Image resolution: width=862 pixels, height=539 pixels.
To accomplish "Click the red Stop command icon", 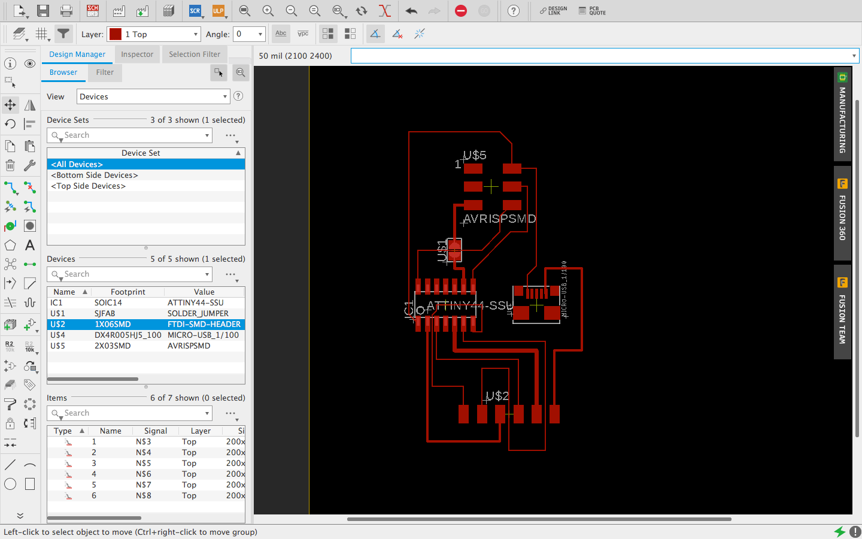I will point(460,11).
